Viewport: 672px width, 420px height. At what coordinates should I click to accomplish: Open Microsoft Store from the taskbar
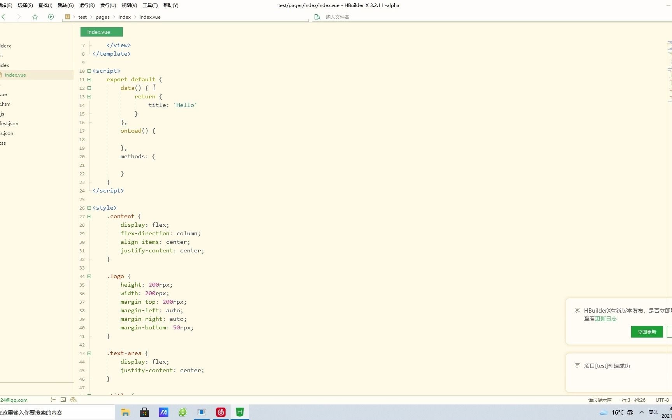144,412
